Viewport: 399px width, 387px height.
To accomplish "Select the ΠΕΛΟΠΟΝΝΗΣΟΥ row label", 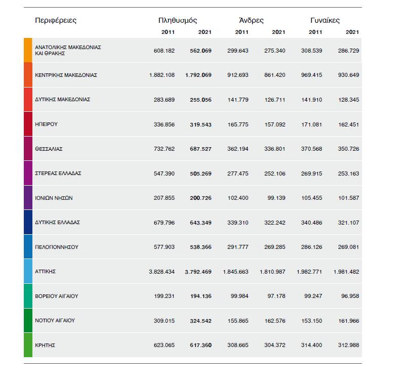I will pos(57,247).
